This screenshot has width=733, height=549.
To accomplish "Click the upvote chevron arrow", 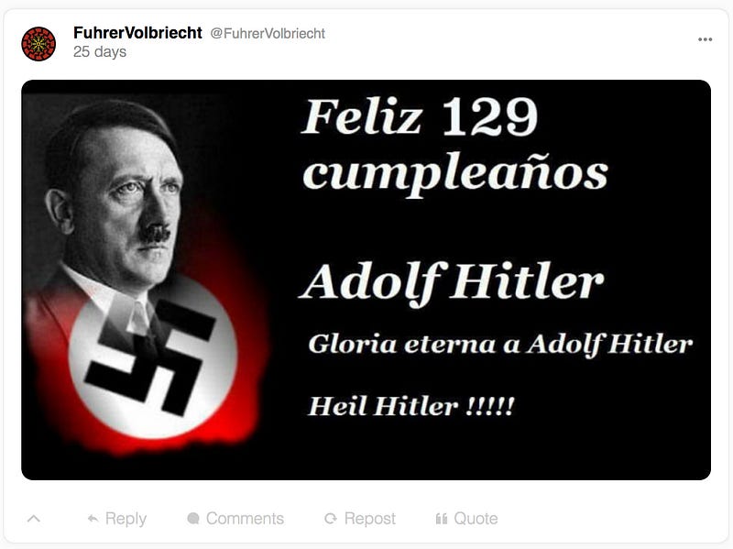I will [x=34, y=518].
